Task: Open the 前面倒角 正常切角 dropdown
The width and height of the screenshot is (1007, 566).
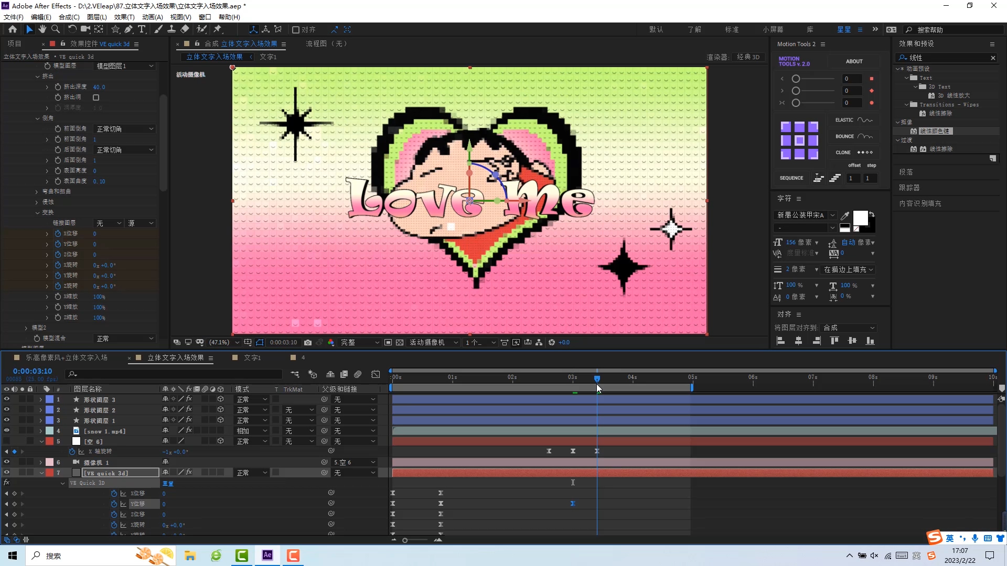Action: (125, 129)
